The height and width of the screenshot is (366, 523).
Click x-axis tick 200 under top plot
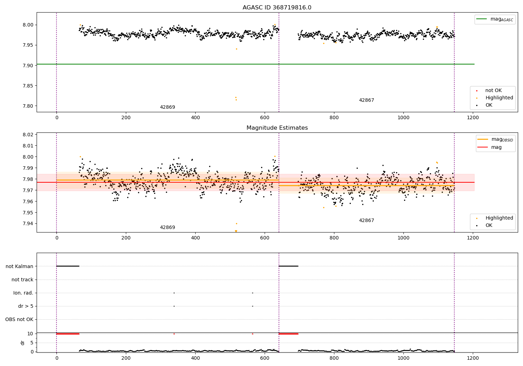(x=126, y=117)
